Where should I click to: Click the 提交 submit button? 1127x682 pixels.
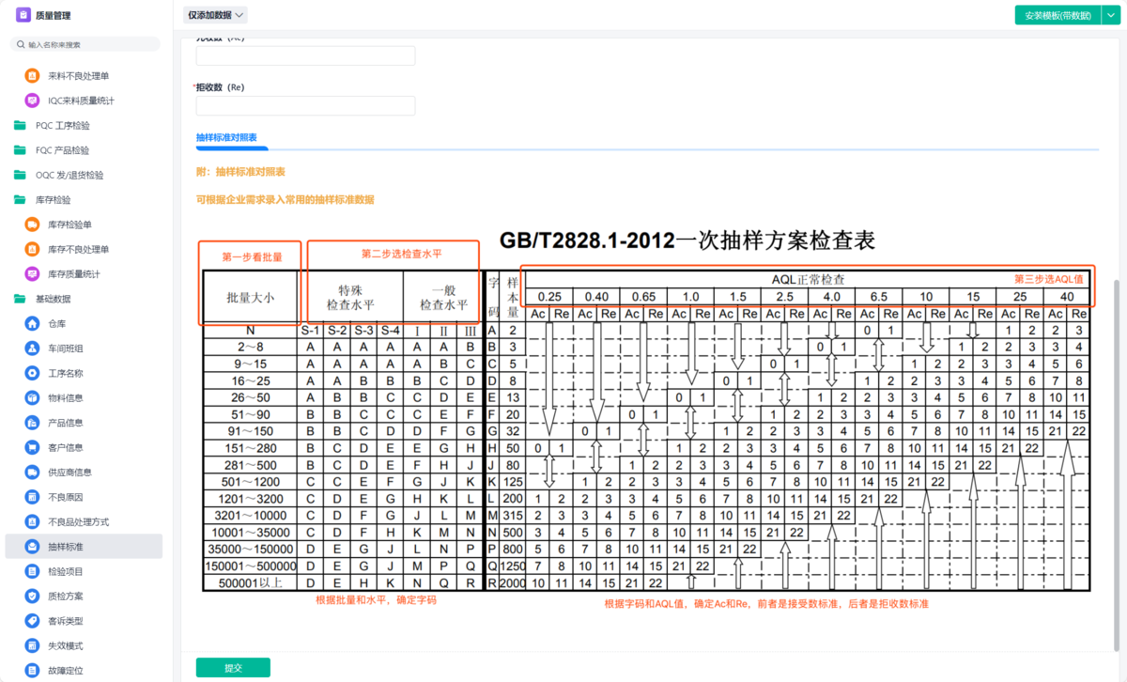click(233, 668)
